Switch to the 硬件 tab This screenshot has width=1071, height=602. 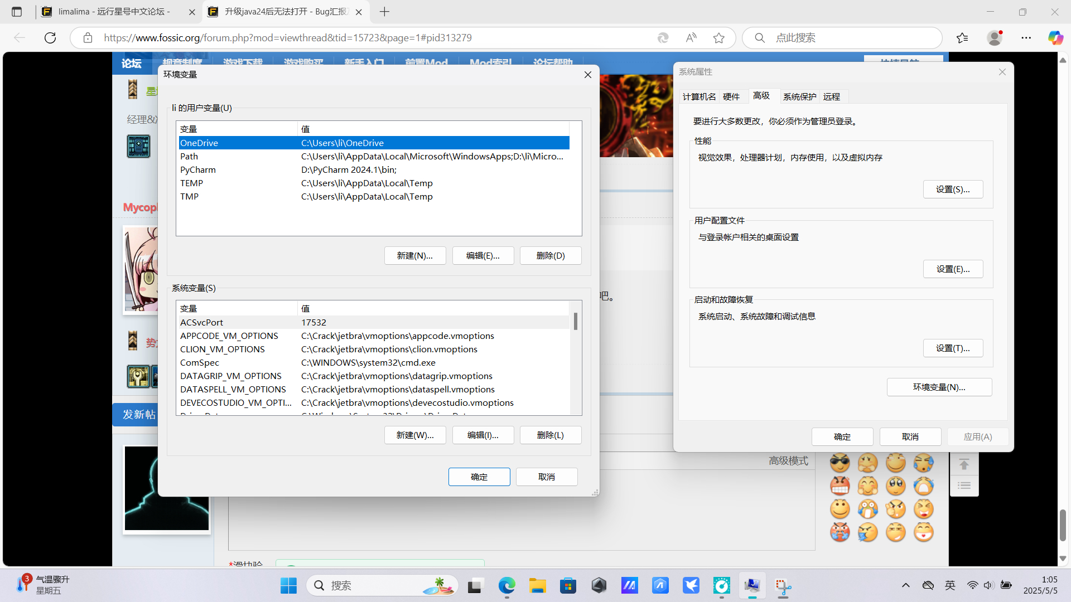pyautogui.click(x=731, y=97)
